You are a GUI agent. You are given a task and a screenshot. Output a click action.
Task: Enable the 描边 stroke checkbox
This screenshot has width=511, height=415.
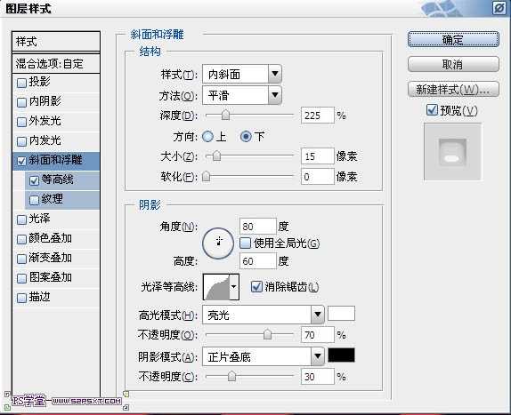coord(21,298)
